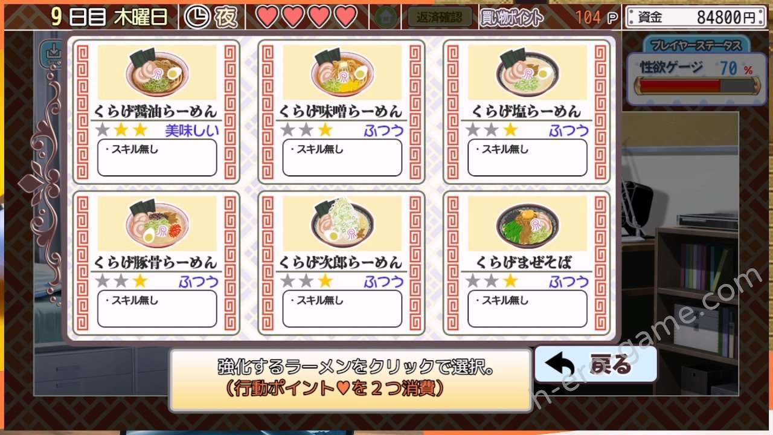Click the last heart action point
The width and height of the screenshot is (773, 435).
[x=346, y=17]
